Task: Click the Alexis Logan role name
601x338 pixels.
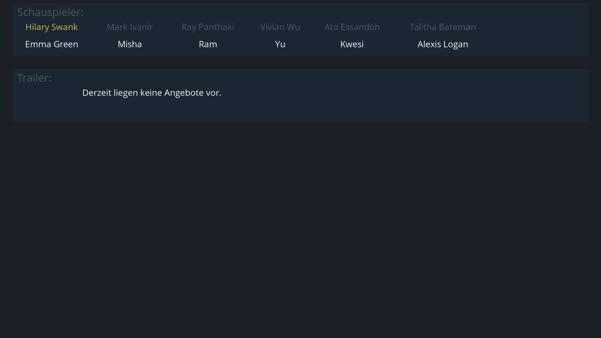Action: [443, 44]
